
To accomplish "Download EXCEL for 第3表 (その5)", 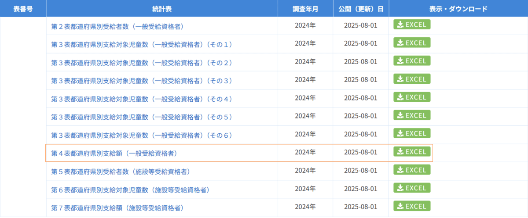I will coord(411,116).
